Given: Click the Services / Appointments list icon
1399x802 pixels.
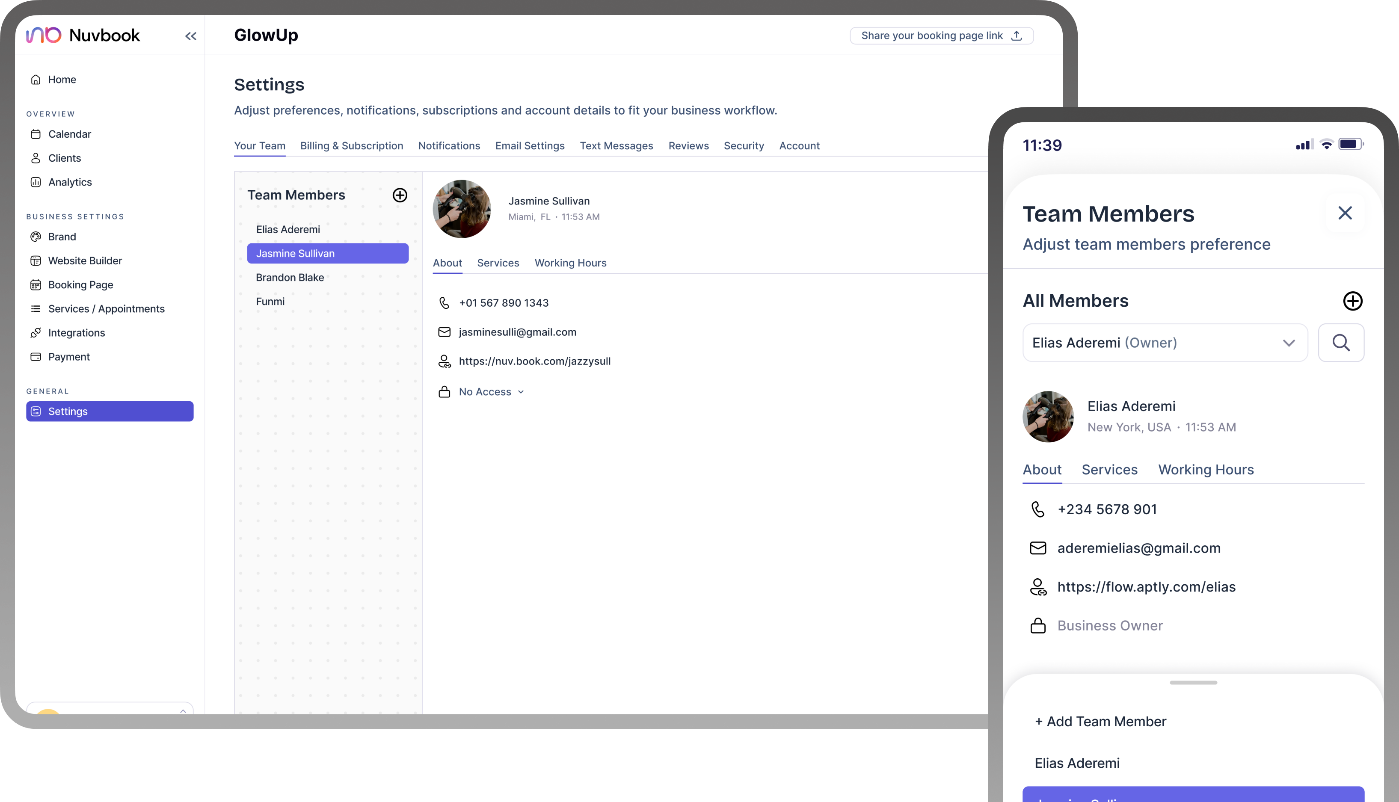Looking at the screenshot, I should pos(36,309).
